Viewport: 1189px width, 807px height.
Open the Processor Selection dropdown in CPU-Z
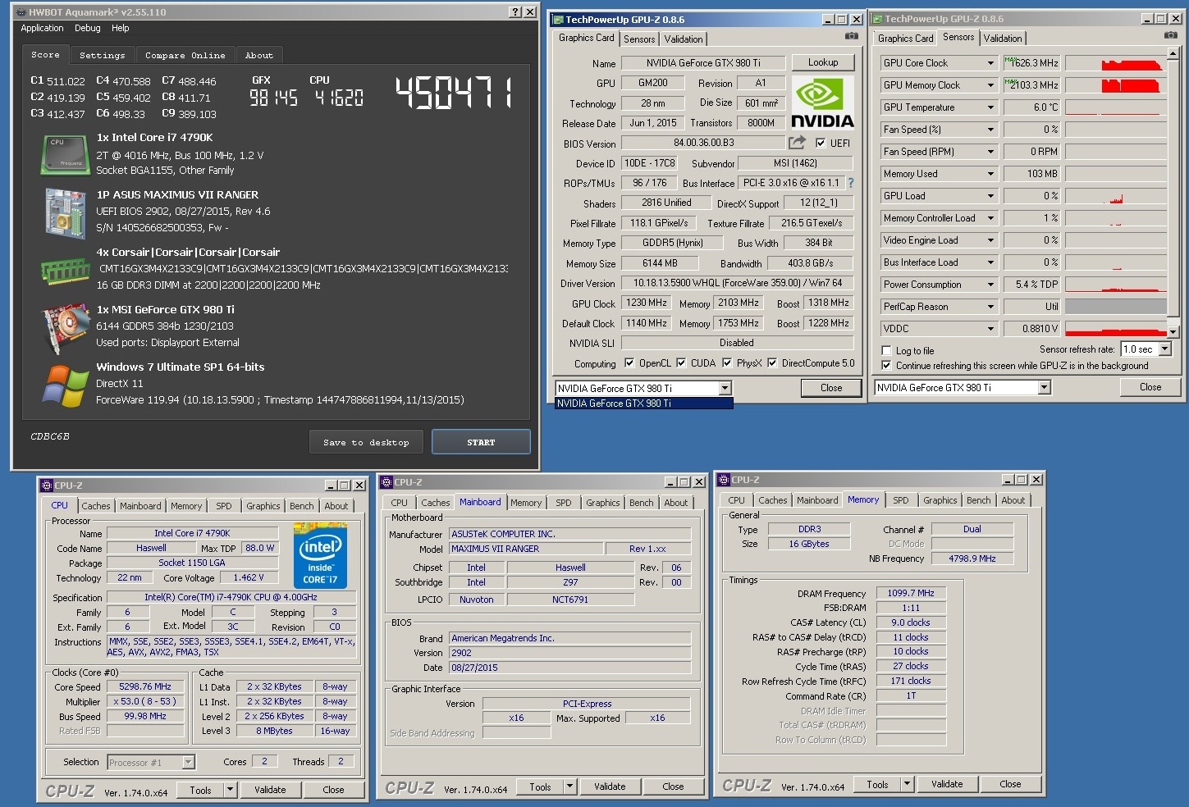point(188,762)
